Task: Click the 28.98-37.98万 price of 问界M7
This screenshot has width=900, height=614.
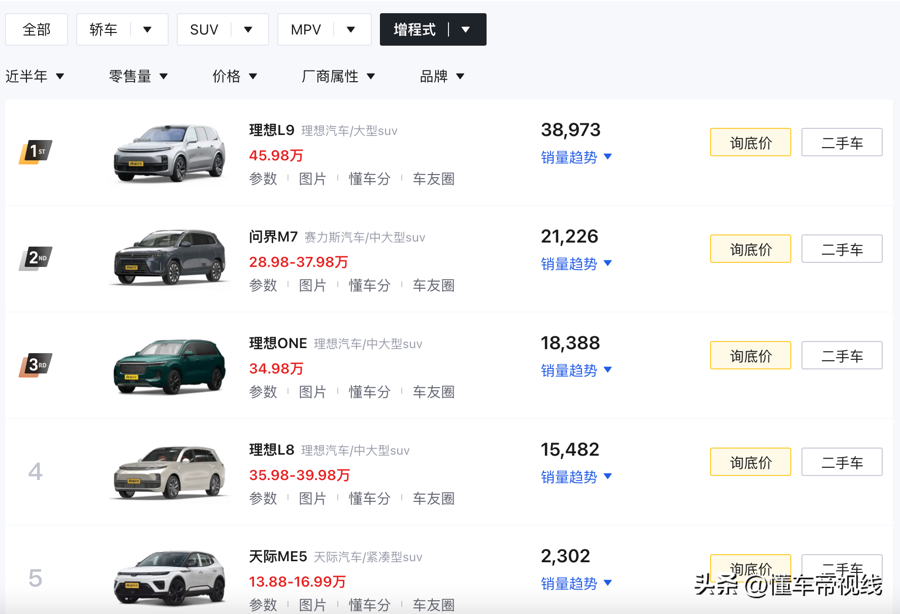Action: pos(299,262)
